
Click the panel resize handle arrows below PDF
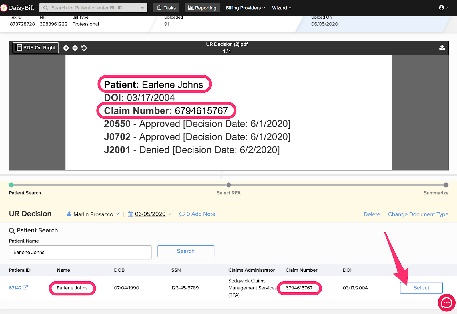[221, 174]
